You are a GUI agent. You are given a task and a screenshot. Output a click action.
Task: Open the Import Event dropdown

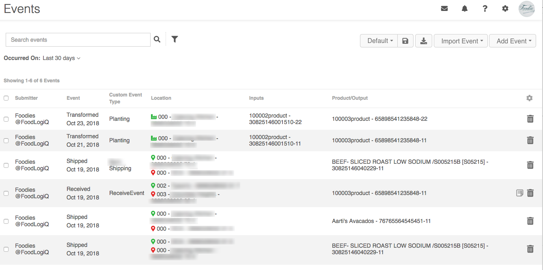coord(461,41)
